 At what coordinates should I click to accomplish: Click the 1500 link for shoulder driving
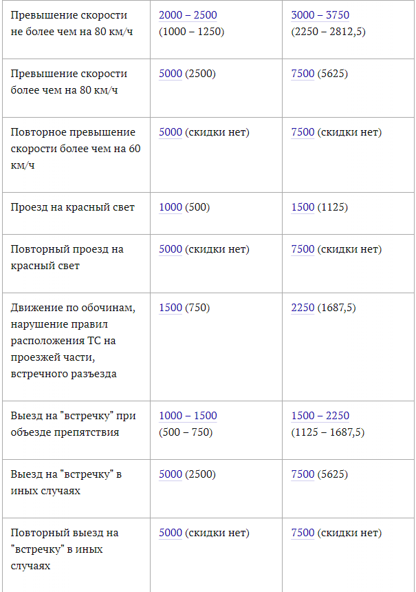[171, 308]
